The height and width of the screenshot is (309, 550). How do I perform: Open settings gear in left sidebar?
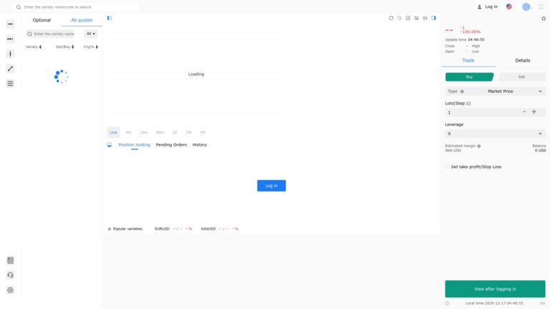(10, 290)
